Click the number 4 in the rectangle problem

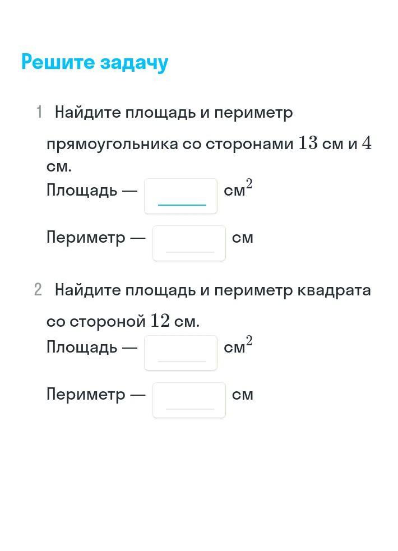366,143
